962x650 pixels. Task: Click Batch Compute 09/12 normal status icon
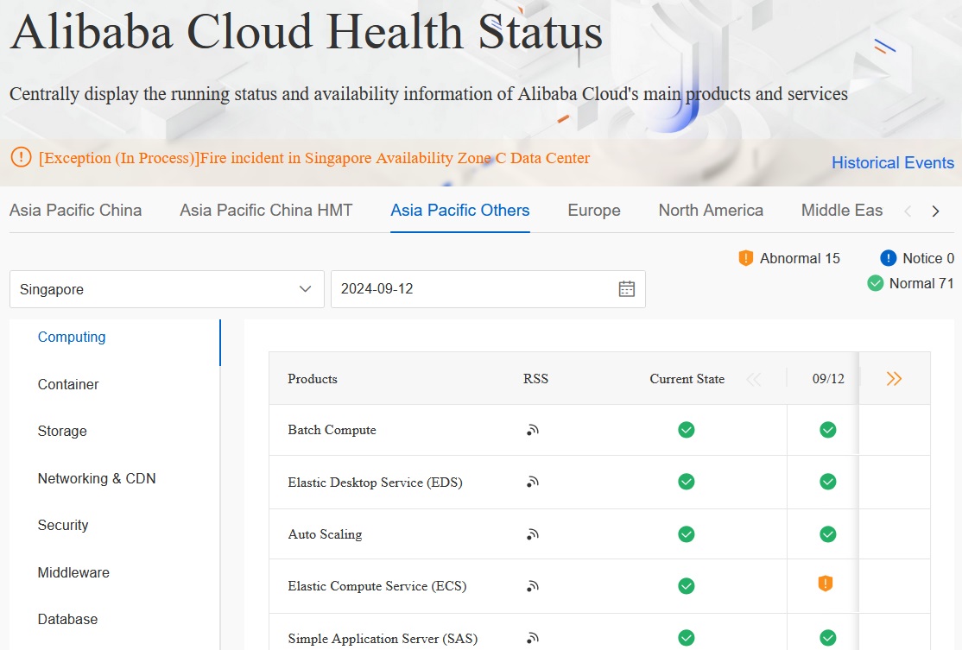coord(827,430)
